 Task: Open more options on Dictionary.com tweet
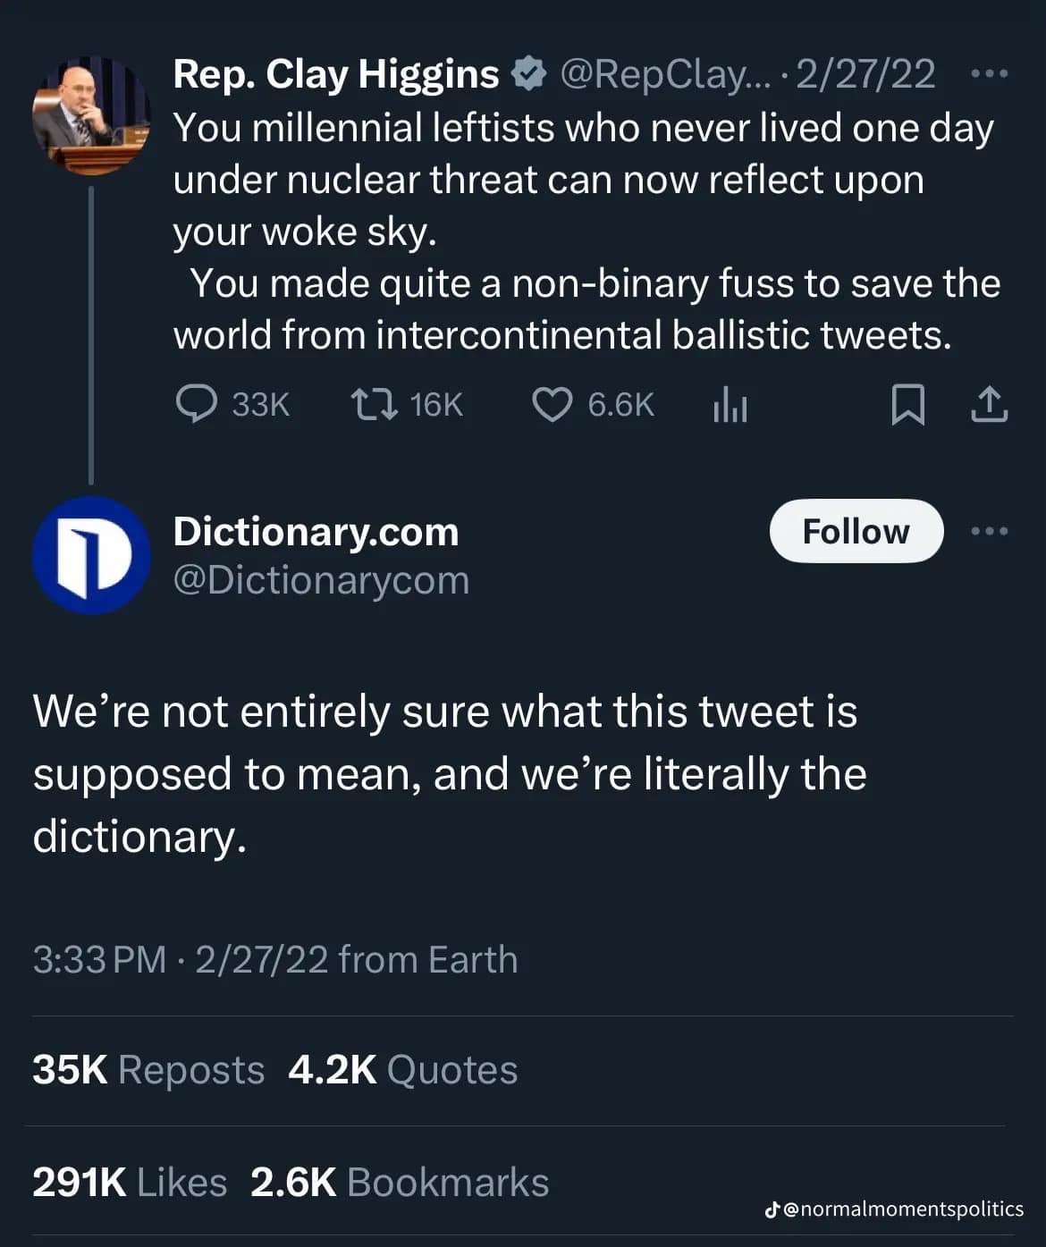989,531
